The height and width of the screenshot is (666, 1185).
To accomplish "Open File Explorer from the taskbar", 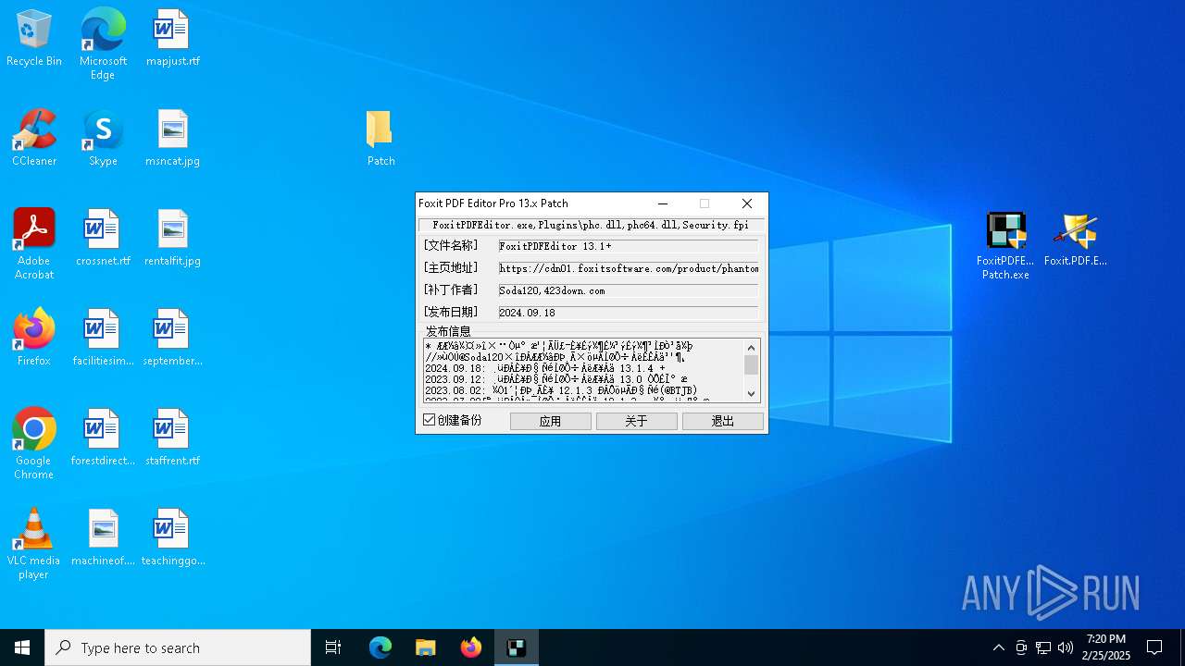I will pos(426,647).
